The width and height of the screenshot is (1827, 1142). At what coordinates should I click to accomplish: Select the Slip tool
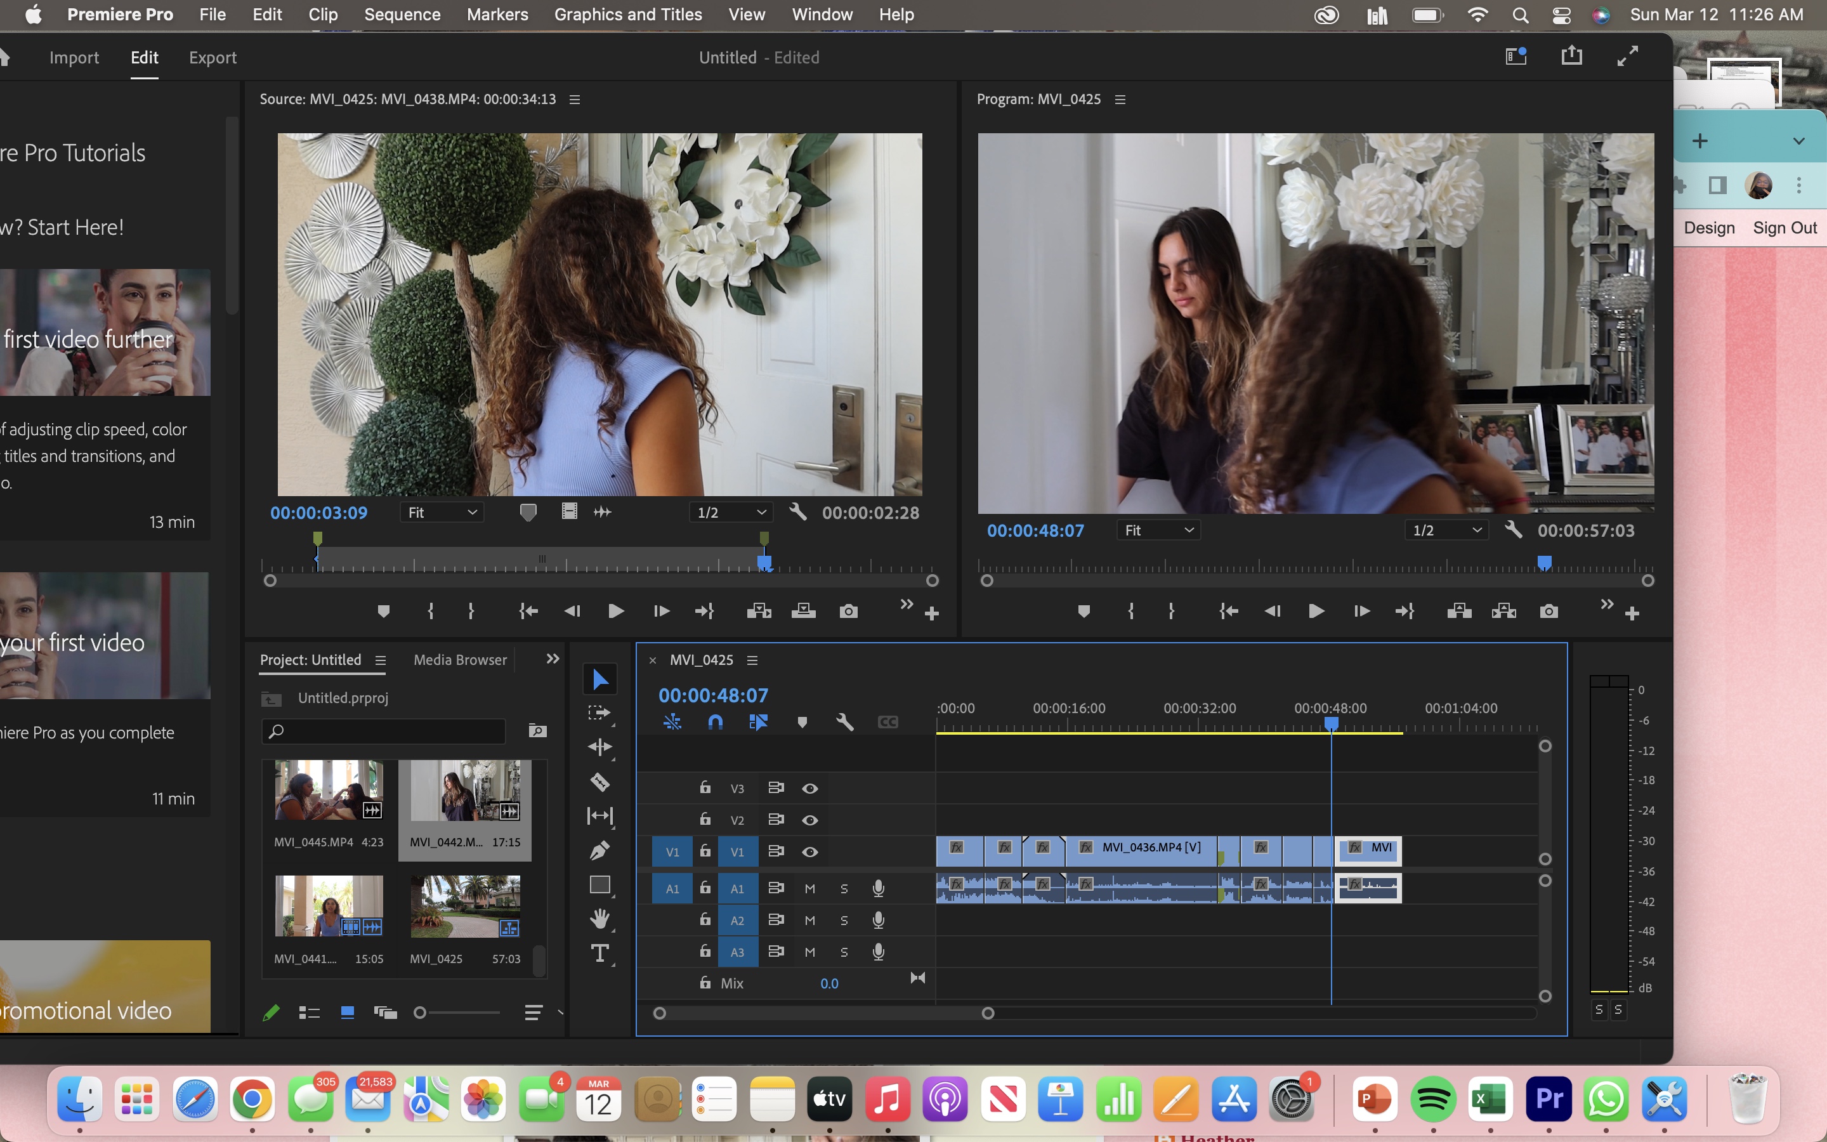click(600, 816)
